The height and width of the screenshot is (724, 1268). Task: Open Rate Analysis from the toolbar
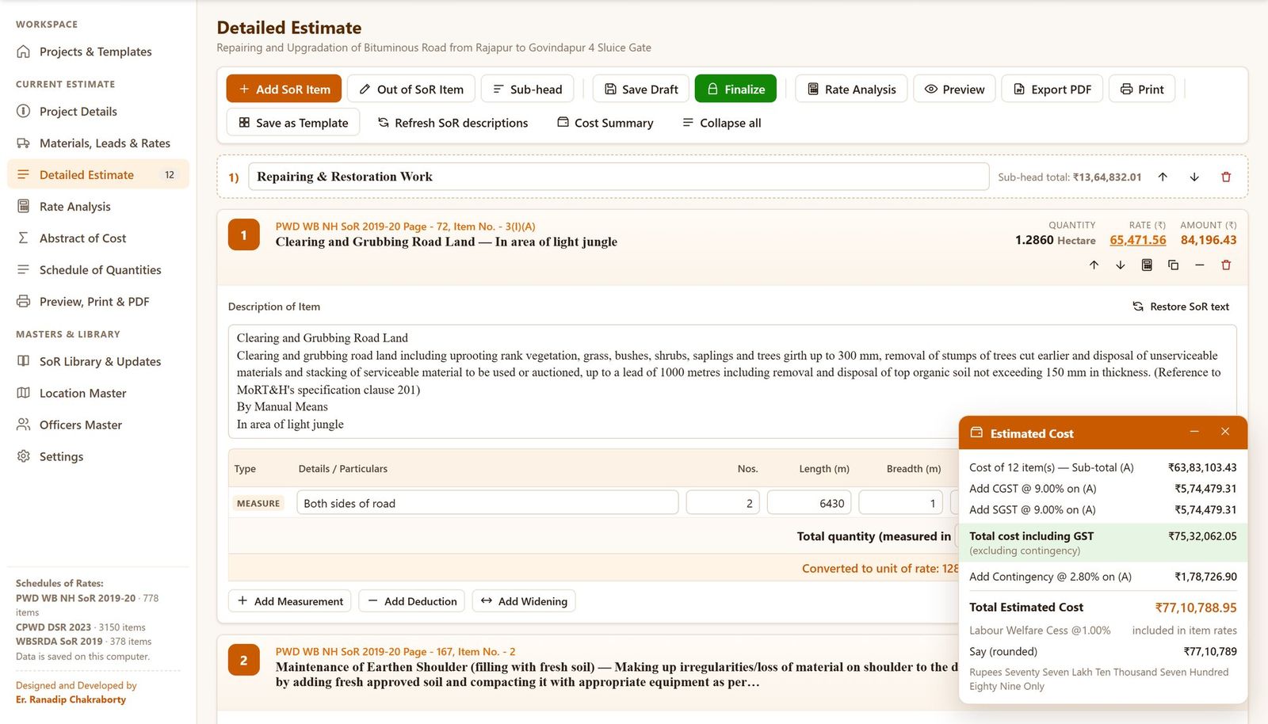pos(851,90)
